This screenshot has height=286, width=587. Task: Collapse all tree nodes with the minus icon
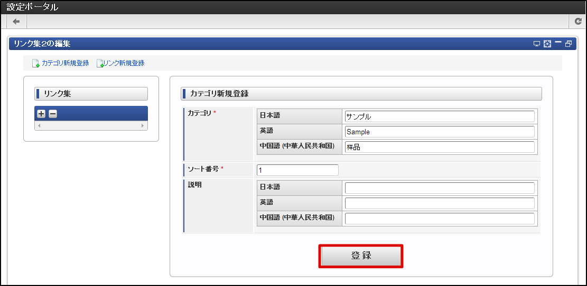(53, 114)
